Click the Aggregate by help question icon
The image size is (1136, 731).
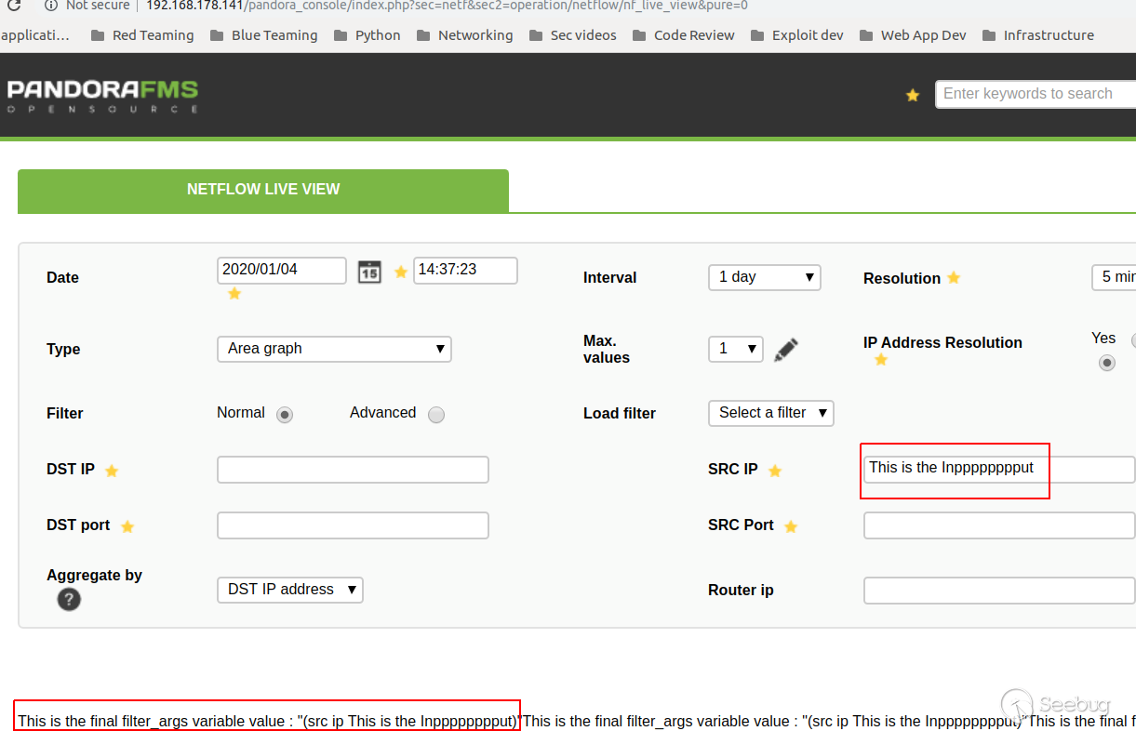69,599
